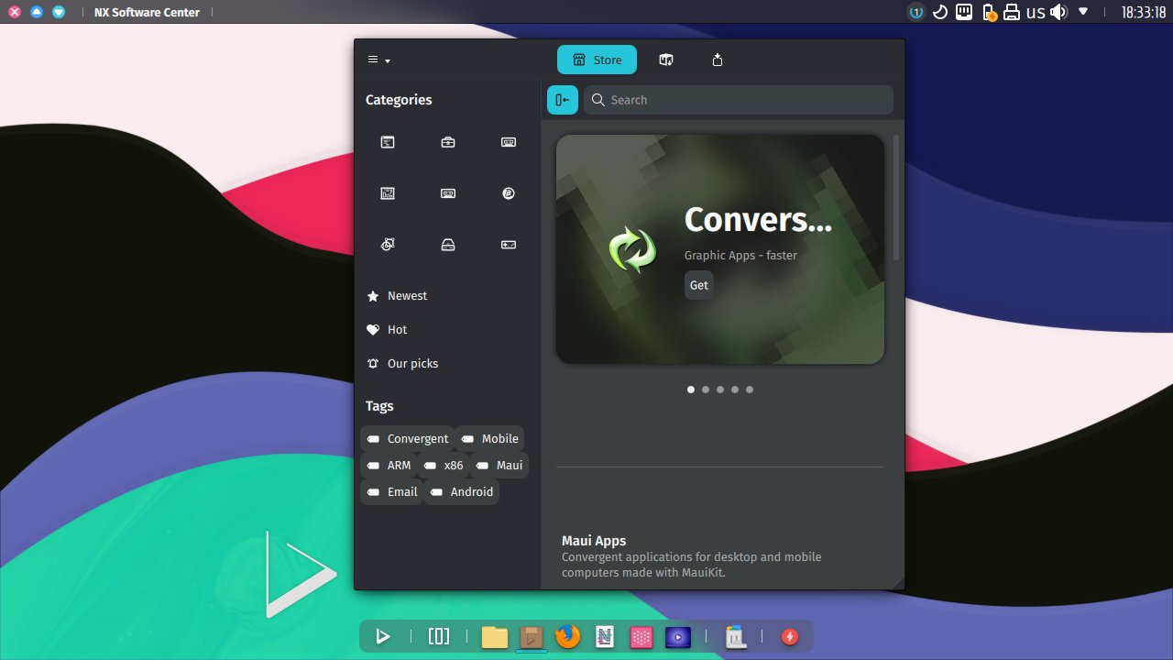This screenshot has width=1173, height=660.
Task: Click the share/publish icon in top toolbar
Action: pyautogui.click(x=718, y=60)
